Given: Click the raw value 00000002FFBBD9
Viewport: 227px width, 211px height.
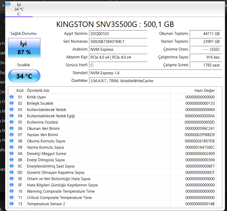Looking at the screenshot, I should [200, 135].
